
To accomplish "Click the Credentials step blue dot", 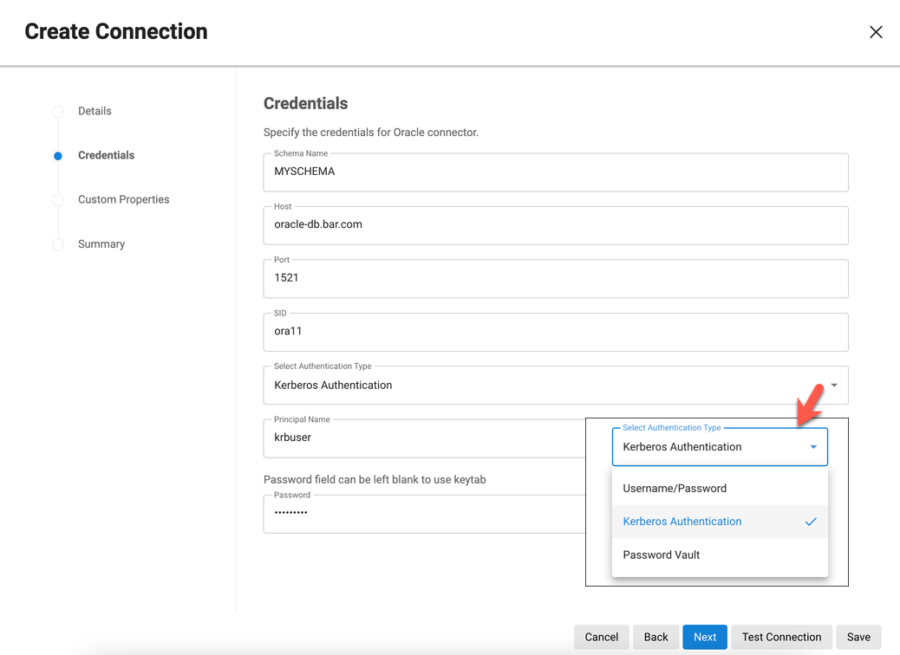I will 58,156.
